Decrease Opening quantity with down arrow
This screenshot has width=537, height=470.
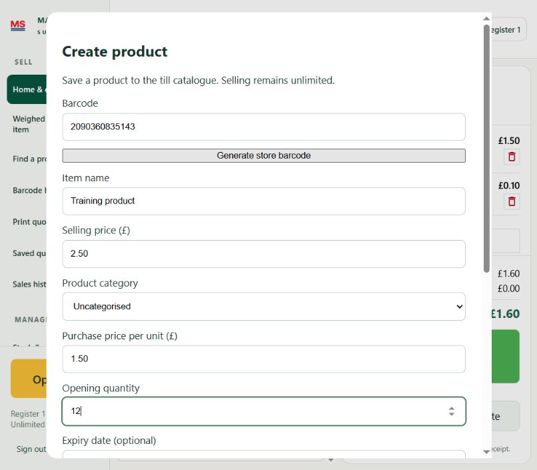tap(451, 414)
